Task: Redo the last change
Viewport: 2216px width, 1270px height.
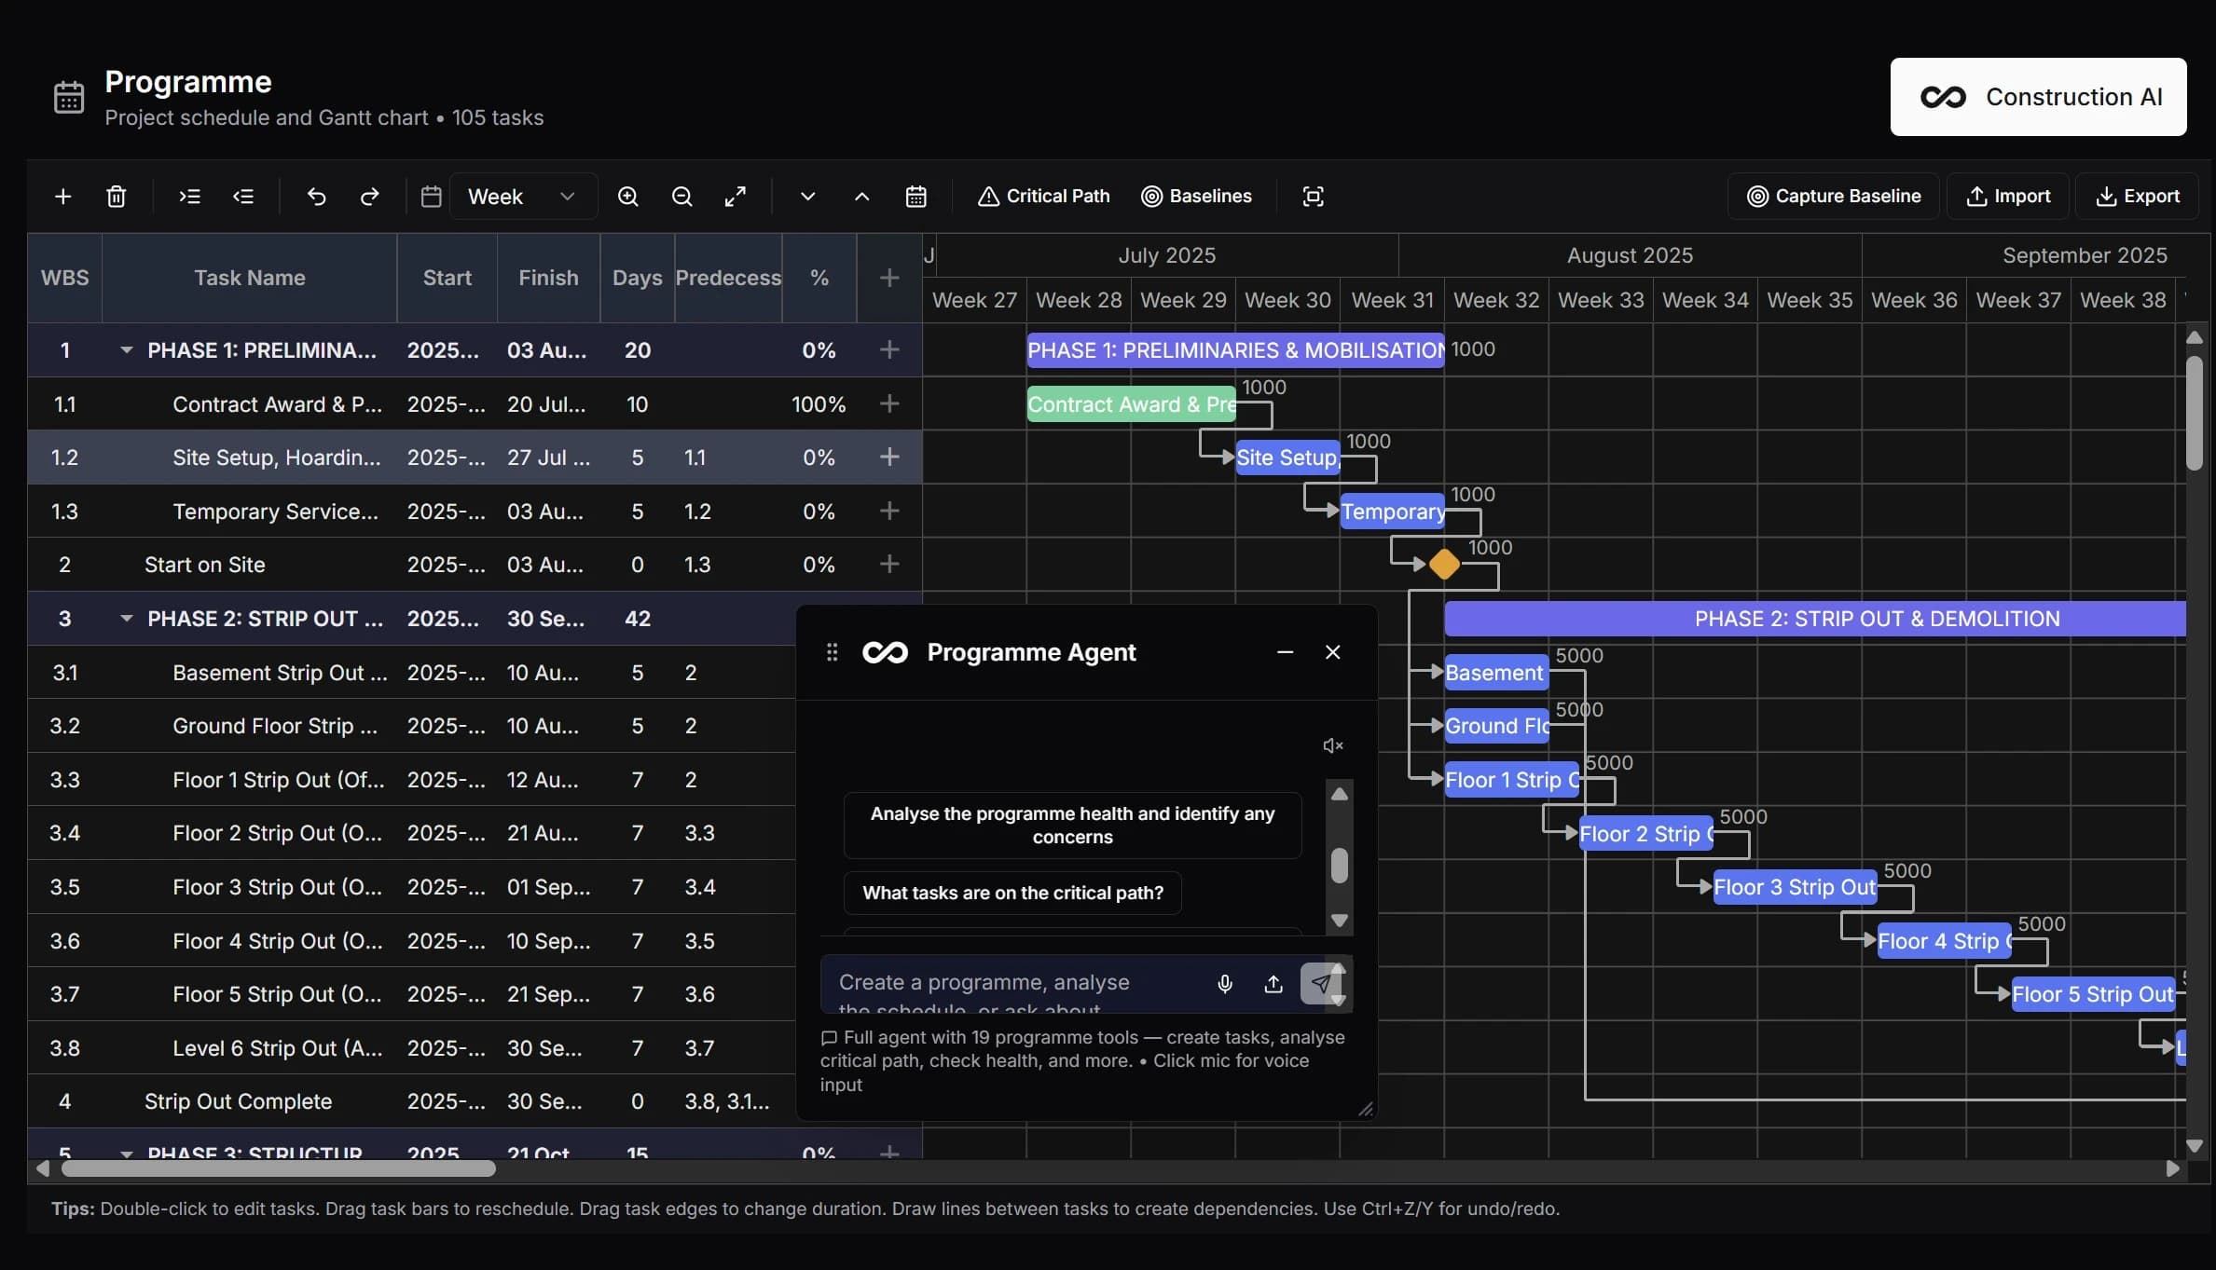Action: tap(370, 196)
